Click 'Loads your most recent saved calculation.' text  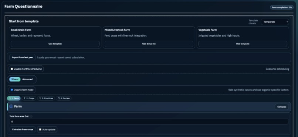(x=61, y=58)
